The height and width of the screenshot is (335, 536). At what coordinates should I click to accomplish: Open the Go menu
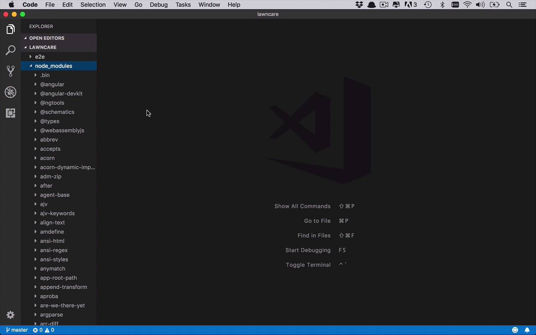[138, 5]
